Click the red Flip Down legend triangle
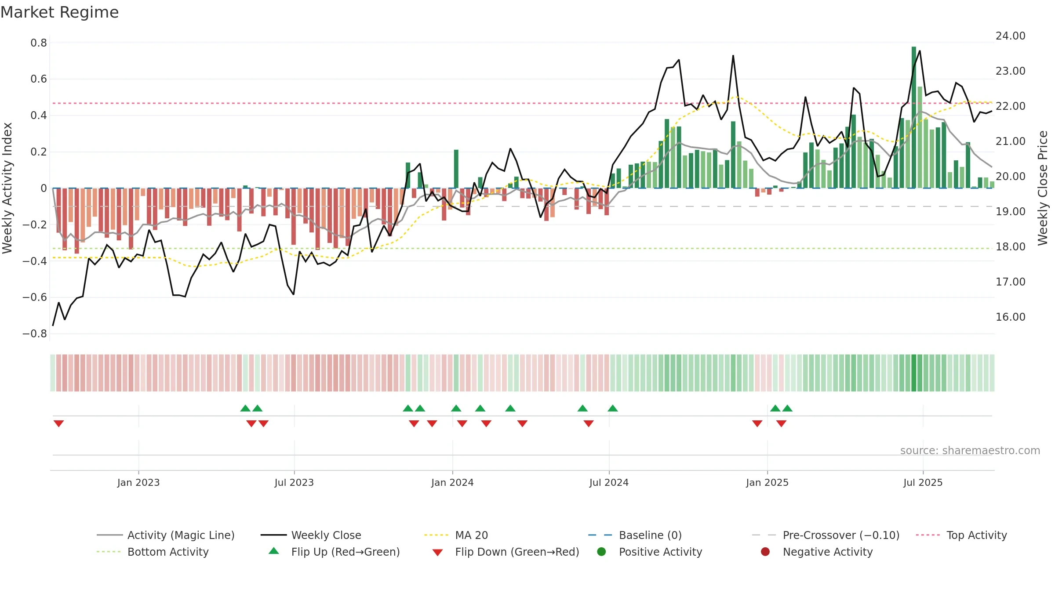Screen dimensions: 1055x593 tap(437, 553)
